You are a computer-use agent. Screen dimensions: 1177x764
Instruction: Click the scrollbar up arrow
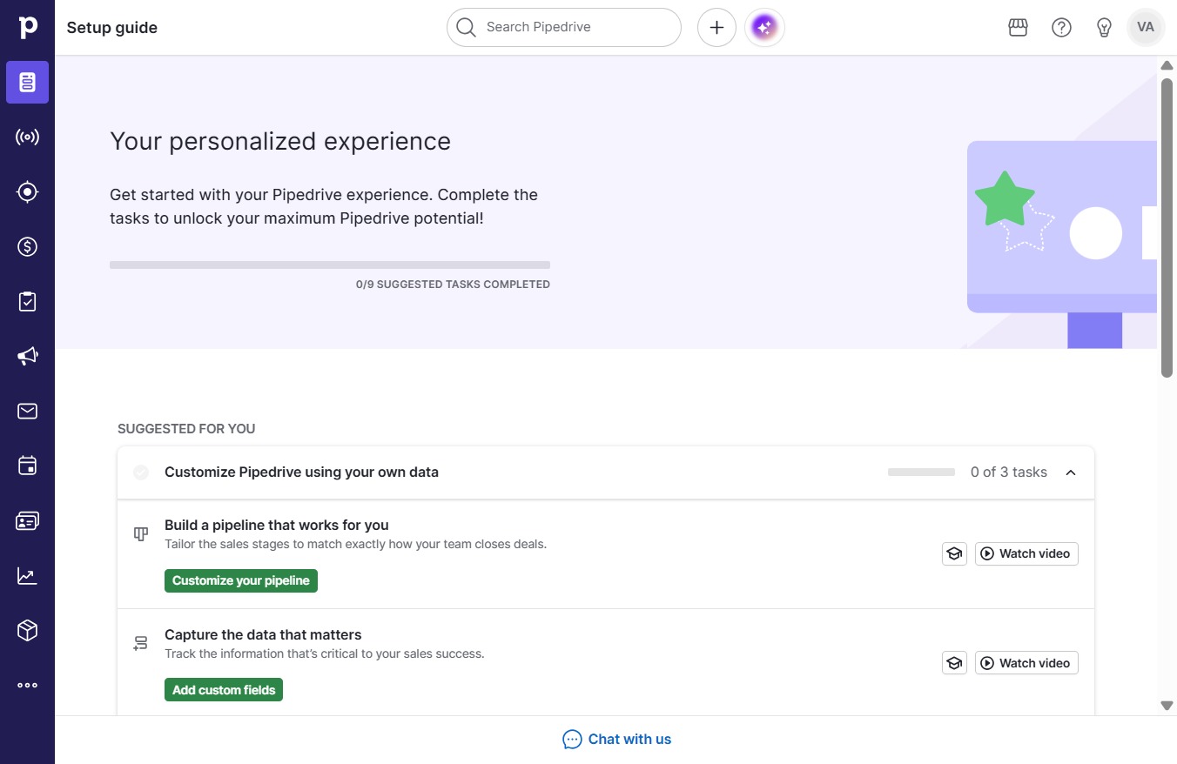[1167, 65]
